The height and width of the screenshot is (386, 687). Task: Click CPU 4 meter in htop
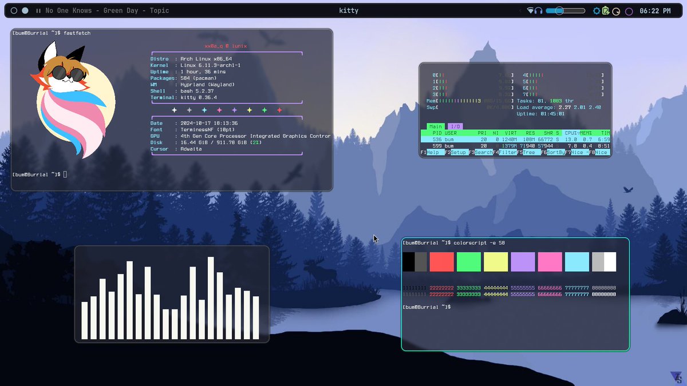pyautogui.click(x=564, y=75)
